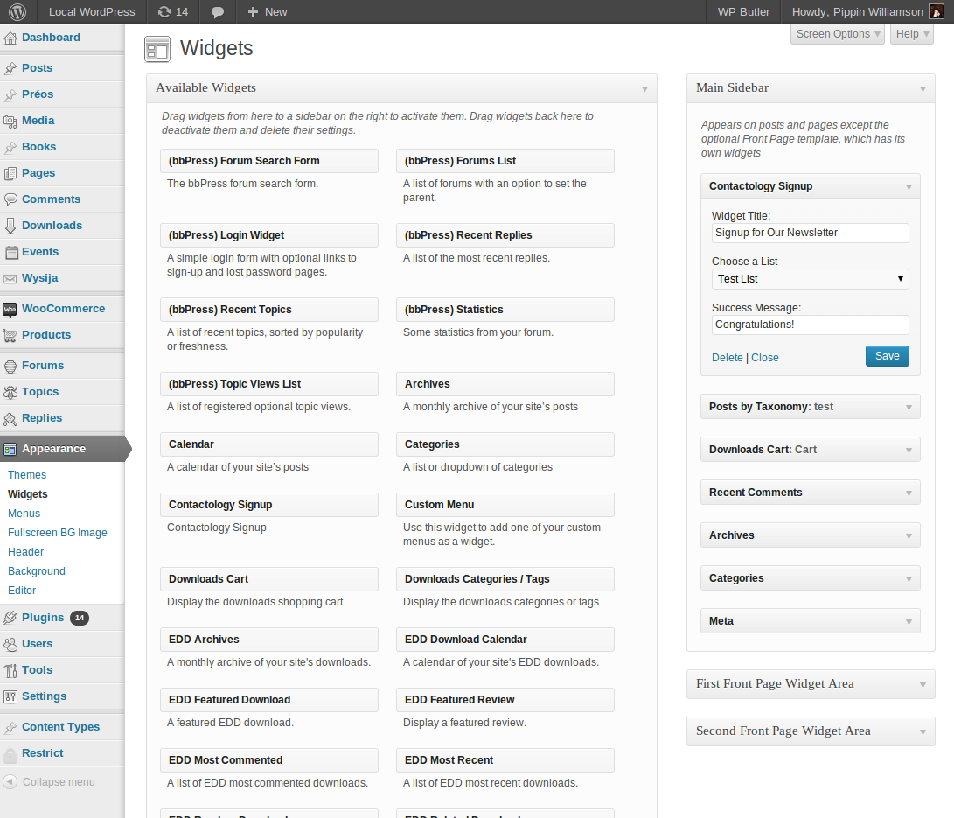Image resolution: width=954 pixels, height=818 pixels.
Task: Open Content Types menu
Action: point(61,727)
